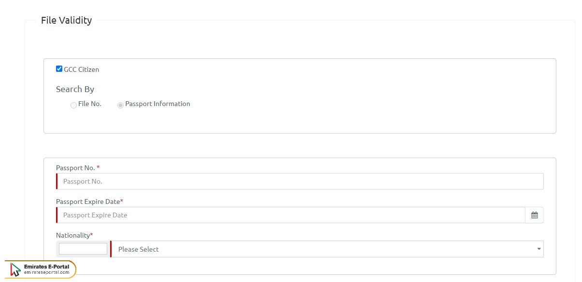Click the 'Passport No. *' field label

point(77,168)
